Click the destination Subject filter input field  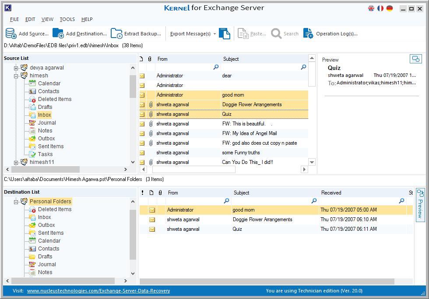click(275, 201)
